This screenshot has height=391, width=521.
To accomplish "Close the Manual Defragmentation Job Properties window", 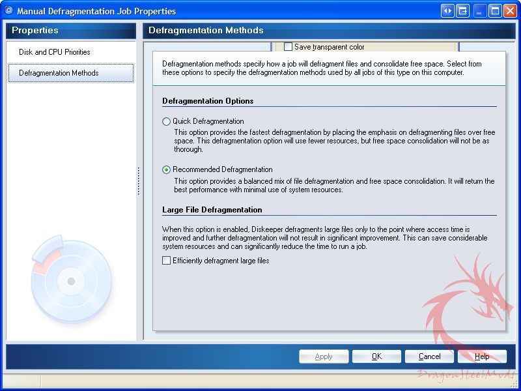I will click(x=510, y=10).
